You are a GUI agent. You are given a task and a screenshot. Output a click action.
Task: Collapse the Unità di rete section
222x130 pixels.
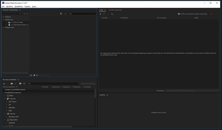(x=3, y=28)
